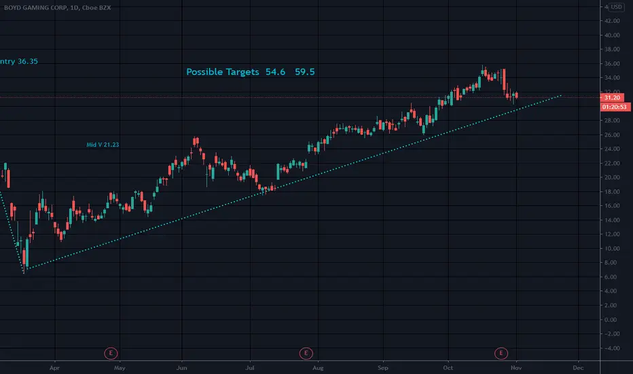Click the Entry 36.35 annotation
Image resolution: width=633 pixels, height=374 pixels.
pos(18,61)
